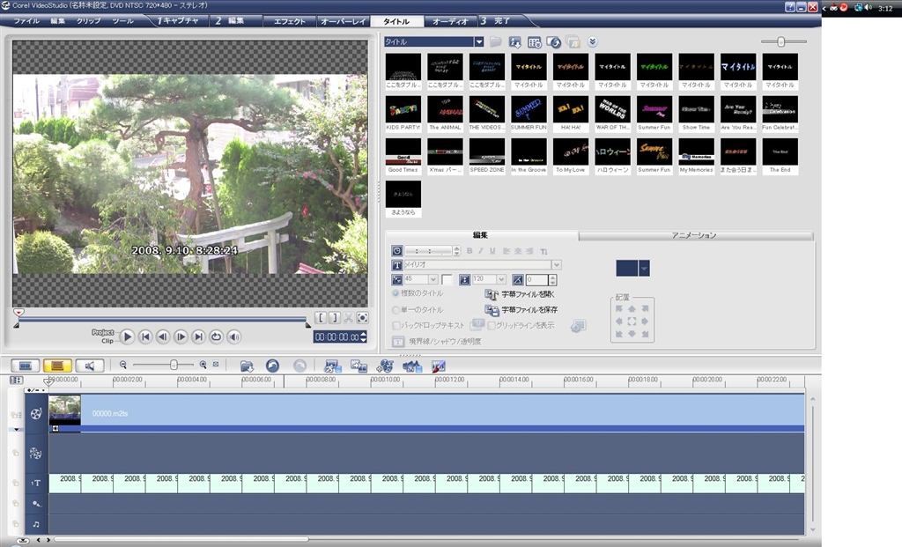Screen dimensions: 902x547
Task: Zoom in on the timeline magnifier
Action: (203, 365)
